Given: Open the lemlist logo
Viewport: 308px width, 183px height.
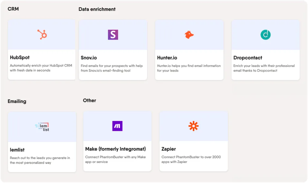Looking at the screenshot, I should (42, 127).
